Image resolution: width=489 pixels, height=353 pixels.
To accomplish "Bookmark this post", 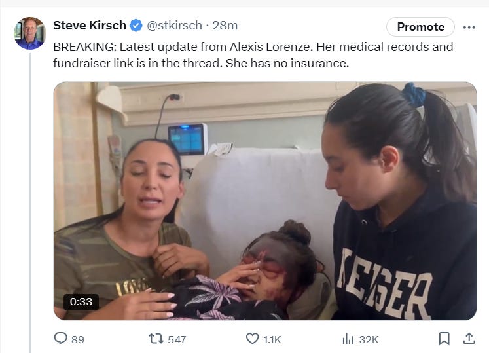I will (x=444, y=339).
